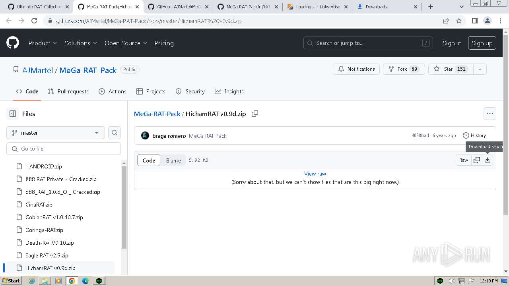Click the View raw link

315,174
